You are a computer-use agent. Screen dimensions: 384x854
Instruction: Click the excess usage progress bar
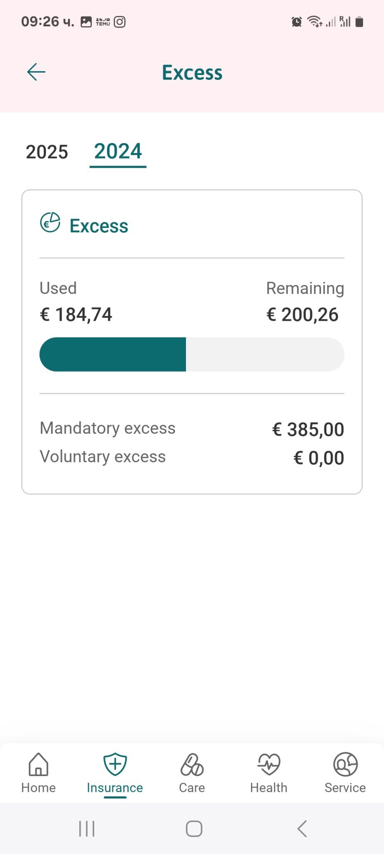192,354
